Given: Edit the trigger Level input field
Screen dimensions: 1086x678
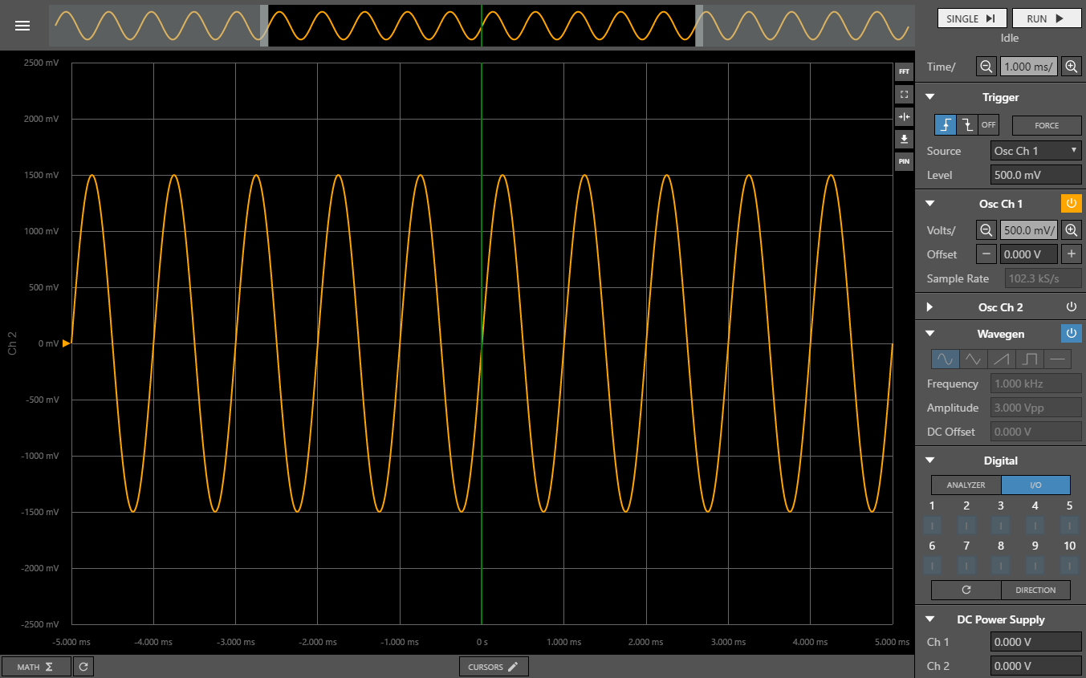Looking at the screenshot, I should 1035,174.
